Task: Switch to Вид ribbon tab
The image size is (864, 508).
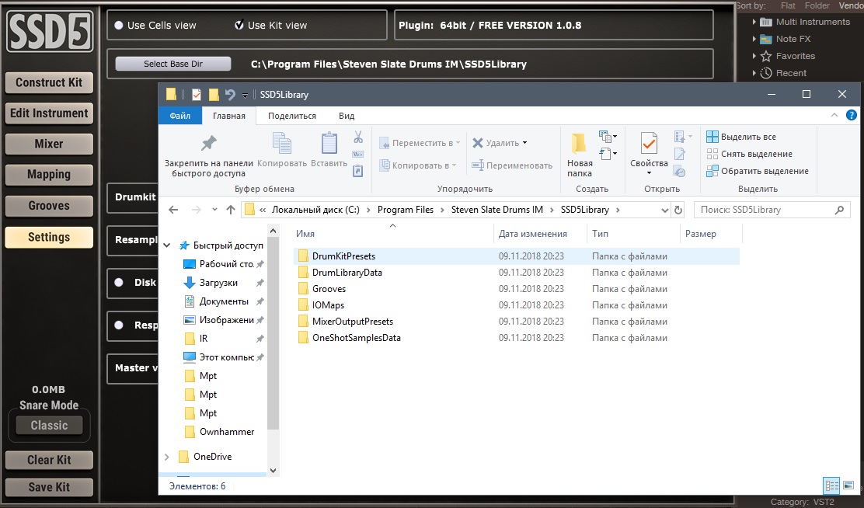Action: (347, 116)
